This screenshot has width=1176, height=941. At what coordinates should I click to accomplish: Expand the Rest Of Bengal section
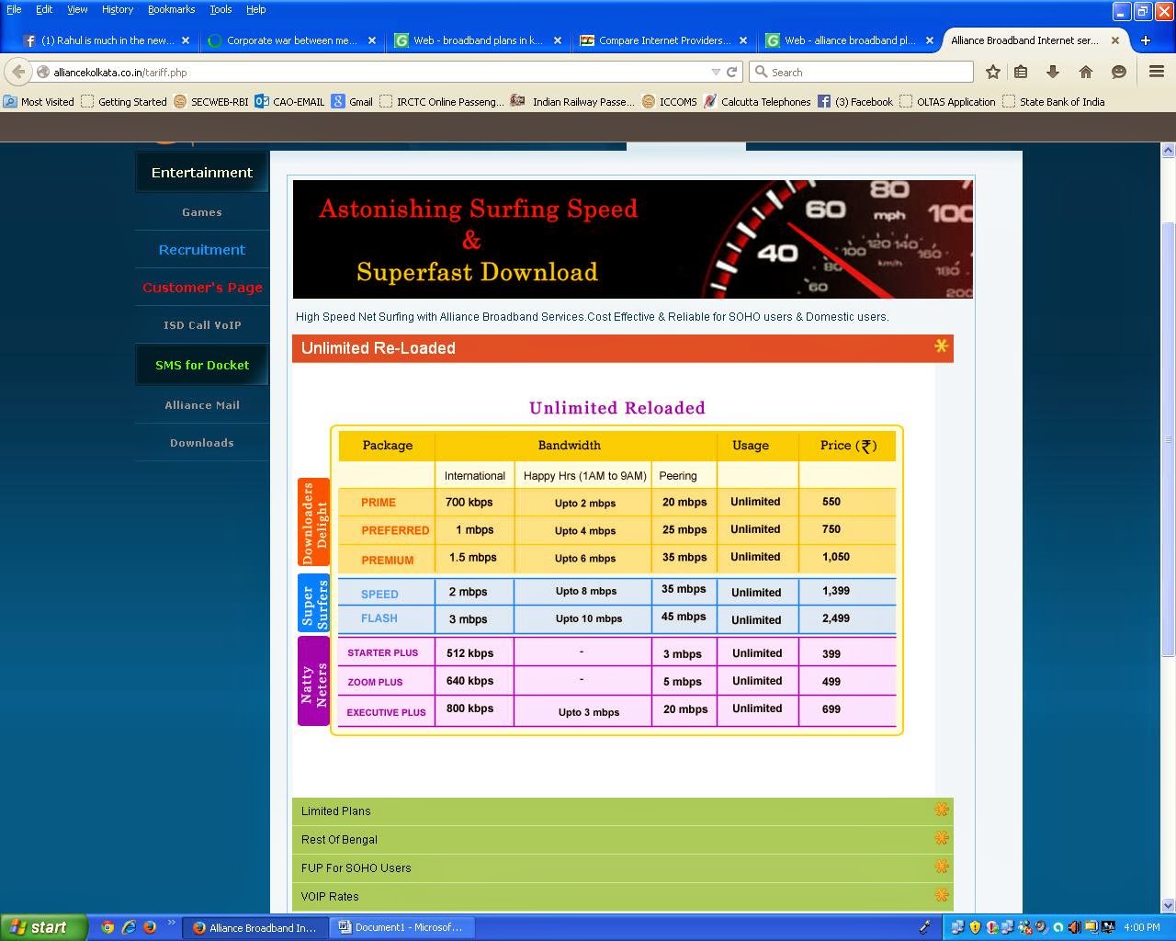pyautogui.click(x=623, y=839)
